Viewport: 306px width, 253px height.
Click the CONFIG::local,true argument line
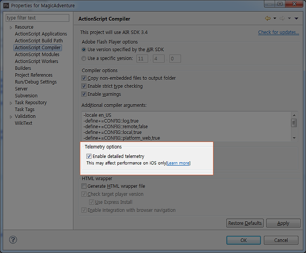[112, 132]
